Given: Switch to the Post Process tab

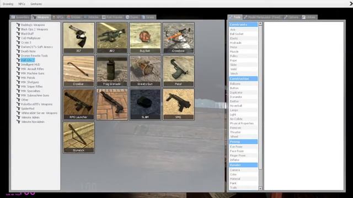Looking at the screenshot, I should (113, 17).
